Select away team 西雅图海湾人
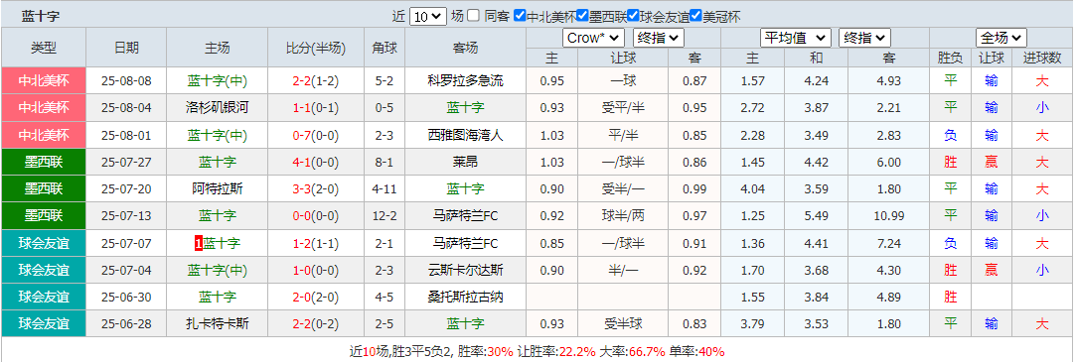This screenshot has height=362, width=1077. coord(465,135)
